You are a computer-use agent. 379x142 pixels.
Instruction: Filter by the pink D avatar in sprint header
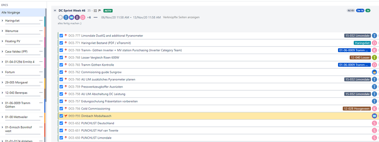(x=83, y=17)
